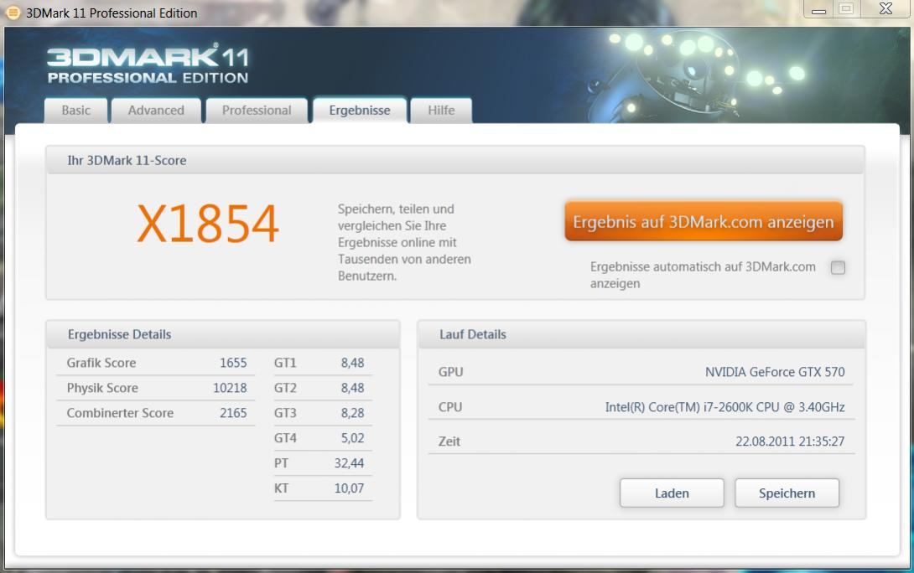Go to the Hilfe tab

coord(441,110)
